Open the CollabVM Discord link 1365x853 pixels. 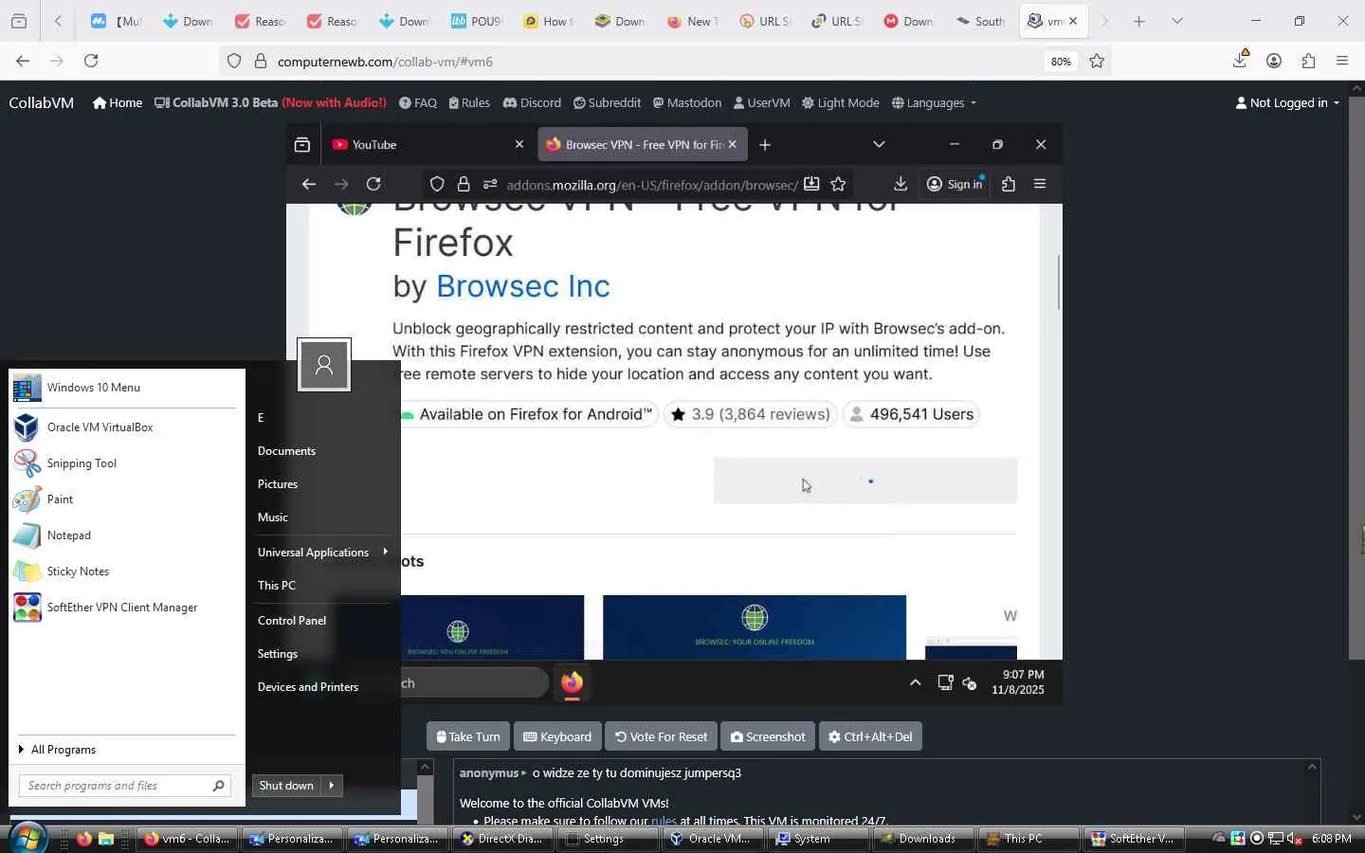[532, 103]
